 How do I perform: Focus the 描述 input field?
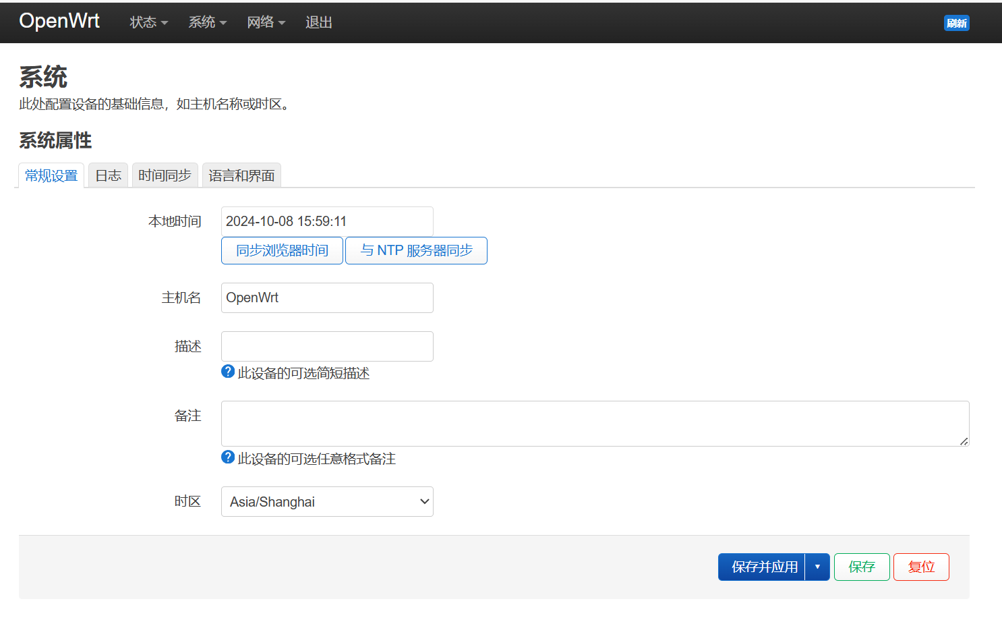pos(327,346)
